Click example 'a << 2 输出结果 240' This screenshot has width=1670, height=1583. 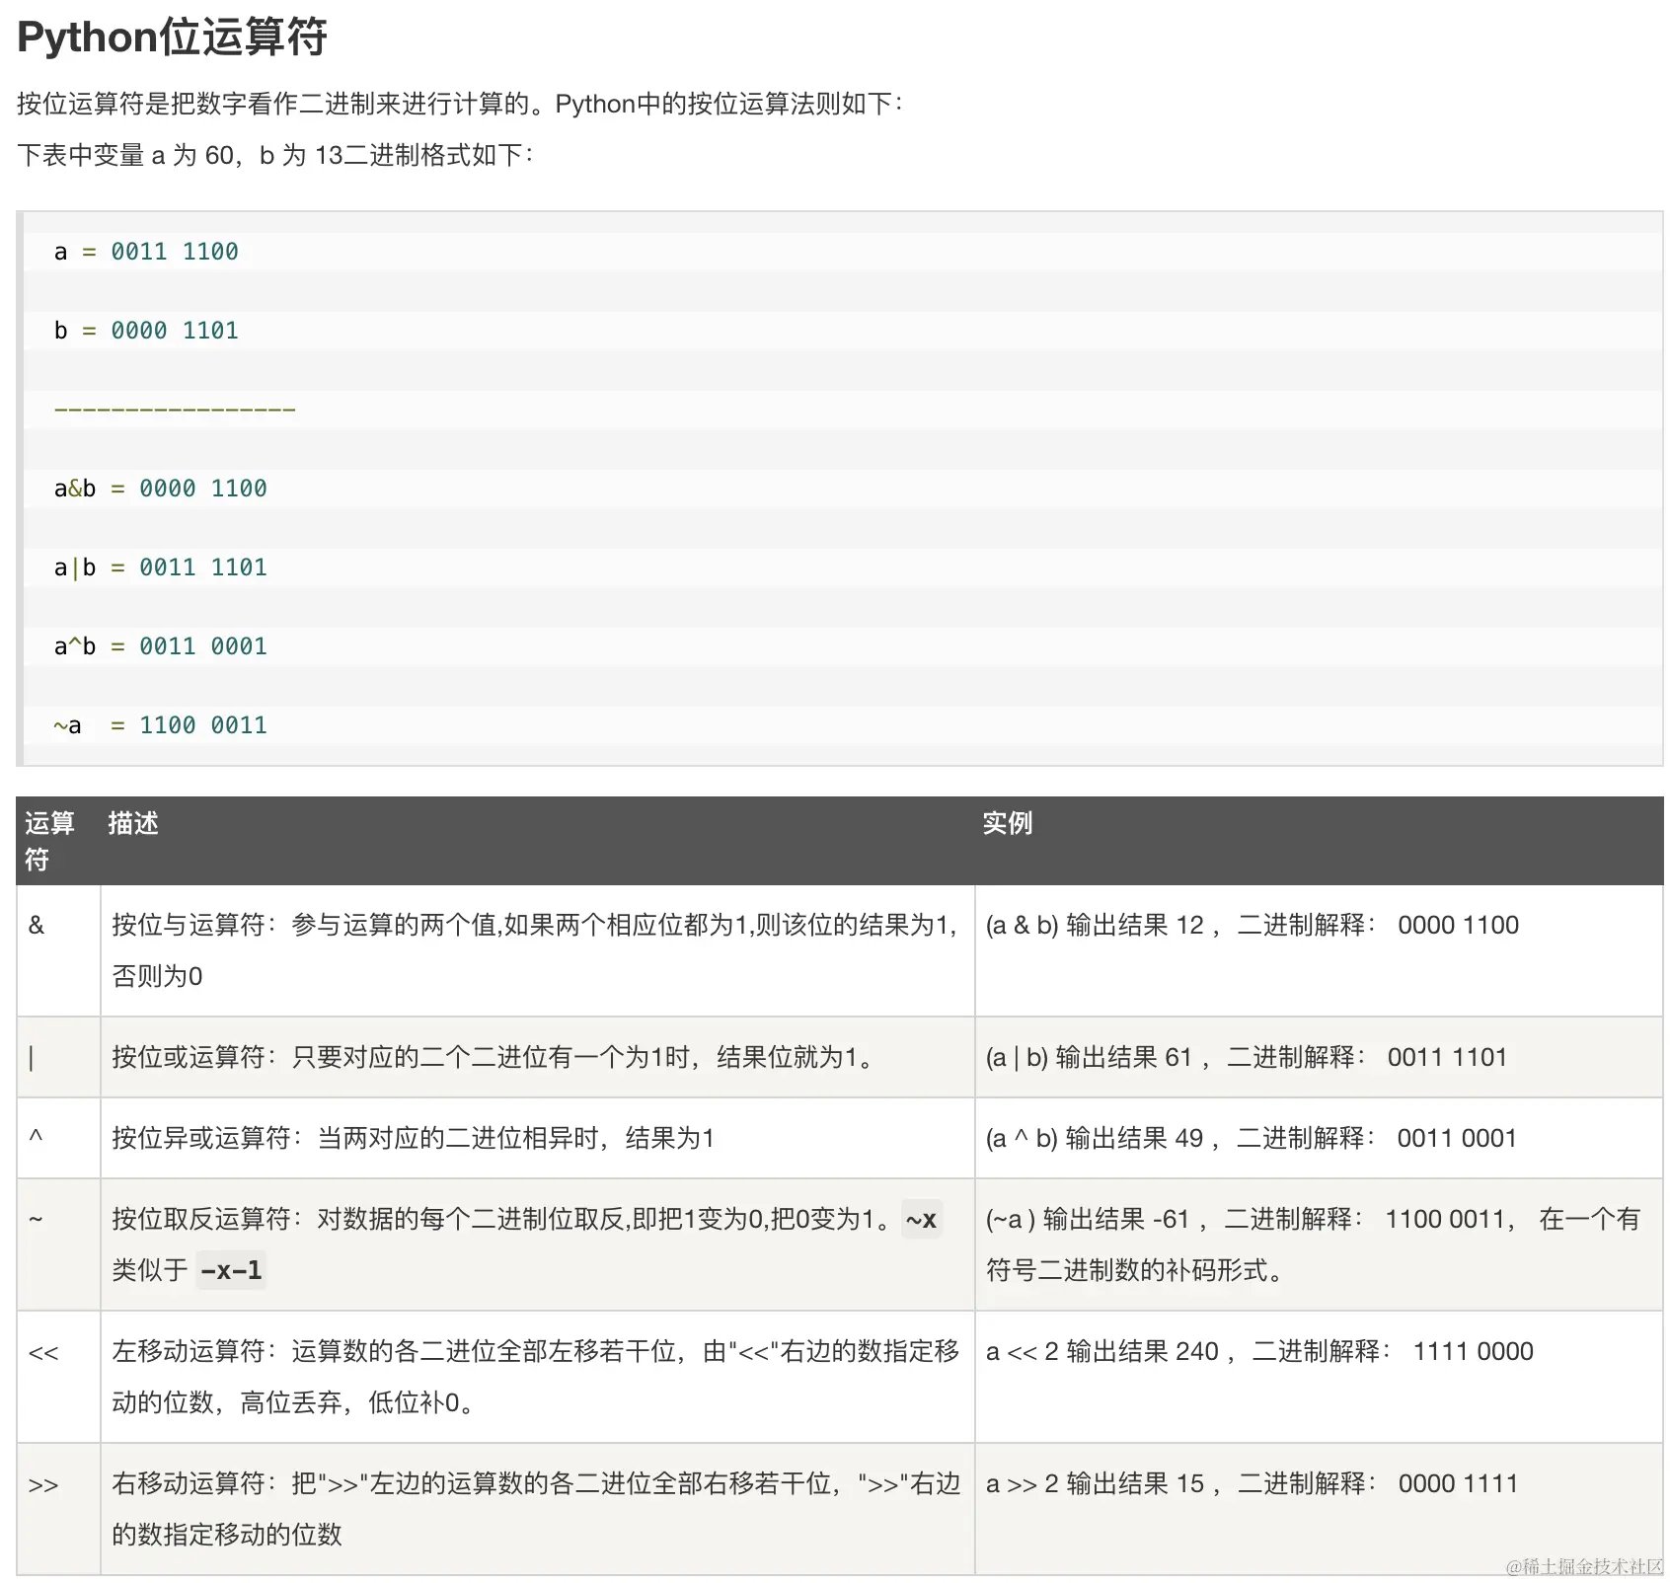[1259, 1351]
